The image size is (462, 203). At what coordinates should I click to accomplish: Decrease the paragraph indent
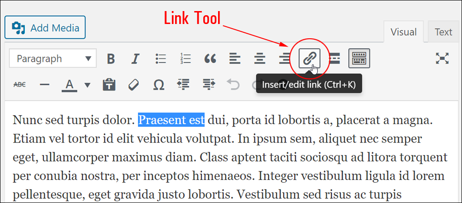click(183, 85)
